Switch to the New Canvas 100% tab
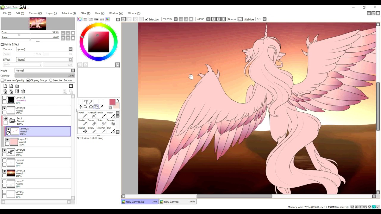This screenshot has width=381, height=214. [x=177, y=202]
